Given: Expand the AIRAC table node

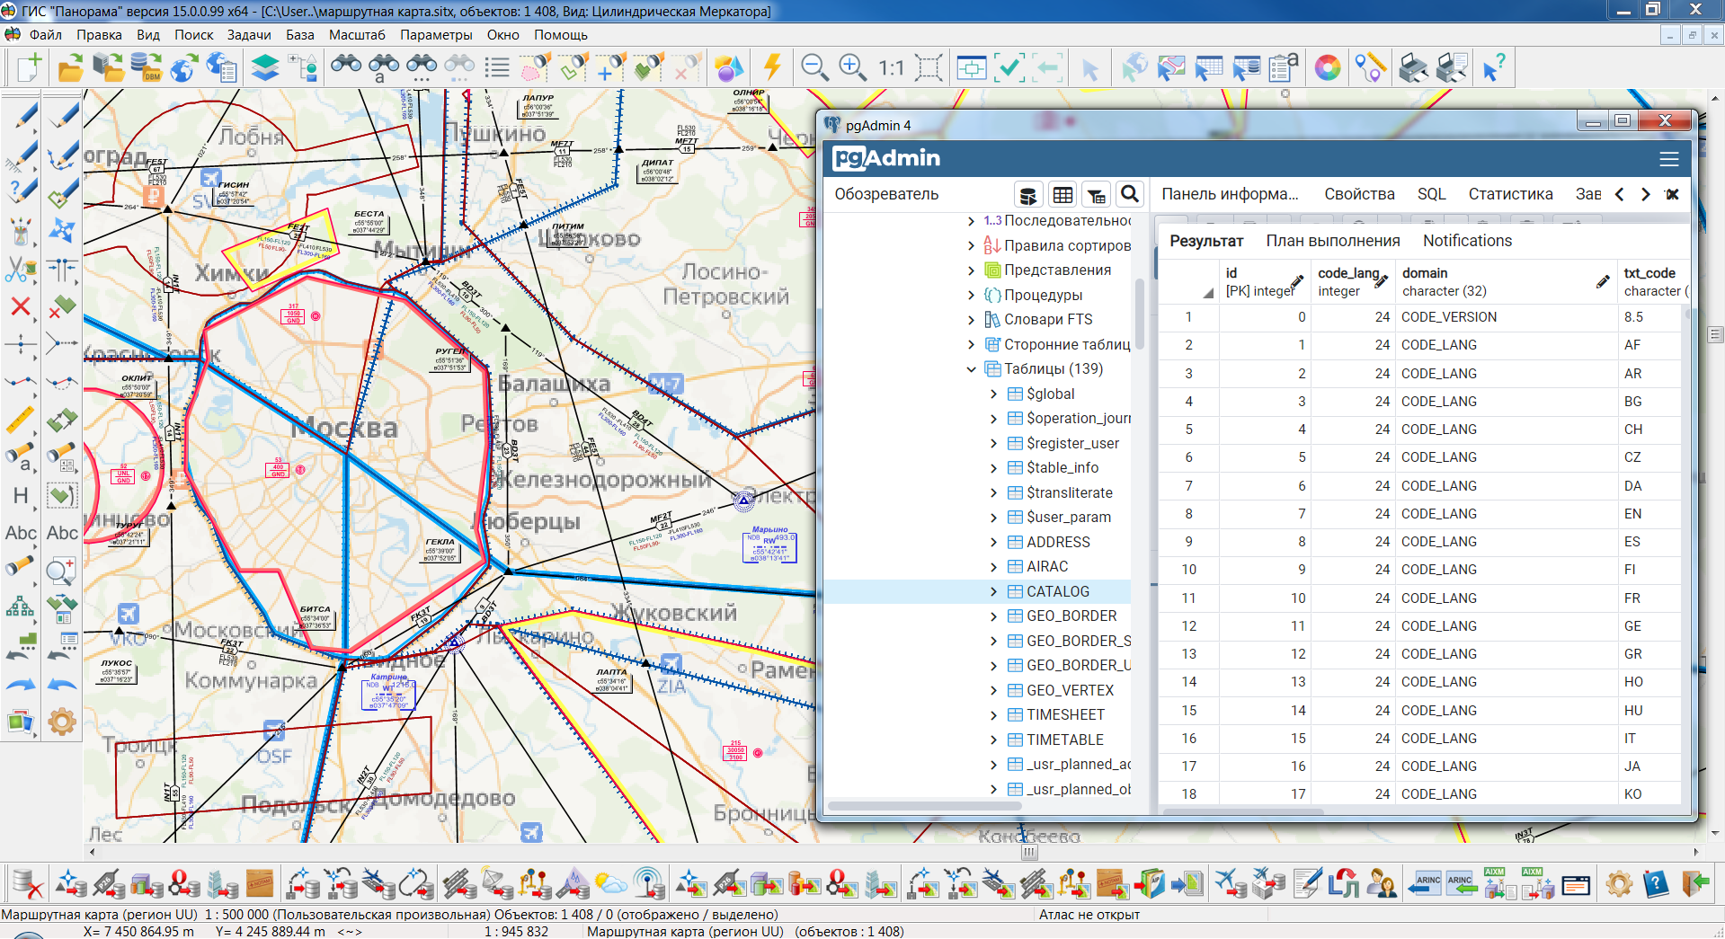Looking at the screenshot, I should (993, 567).
